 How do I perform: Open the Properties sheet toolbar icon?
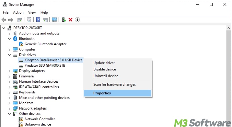[29, 20]
